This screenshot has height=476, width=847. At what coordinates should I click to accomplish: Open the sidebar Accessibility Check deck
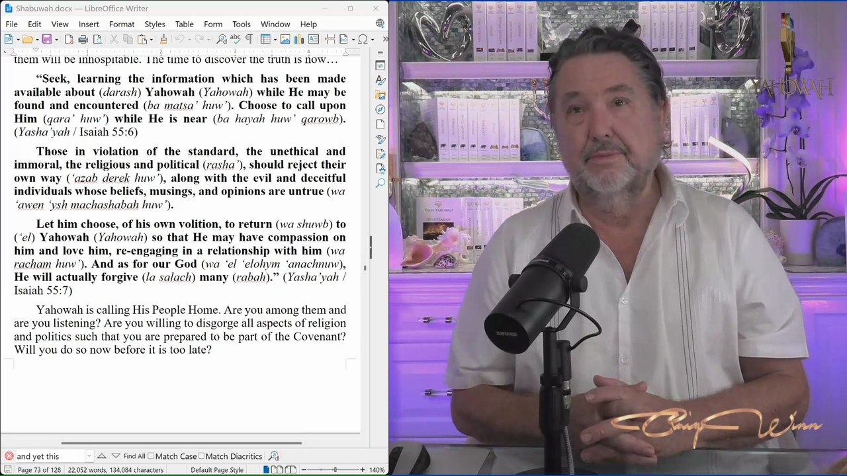(380, 168)
